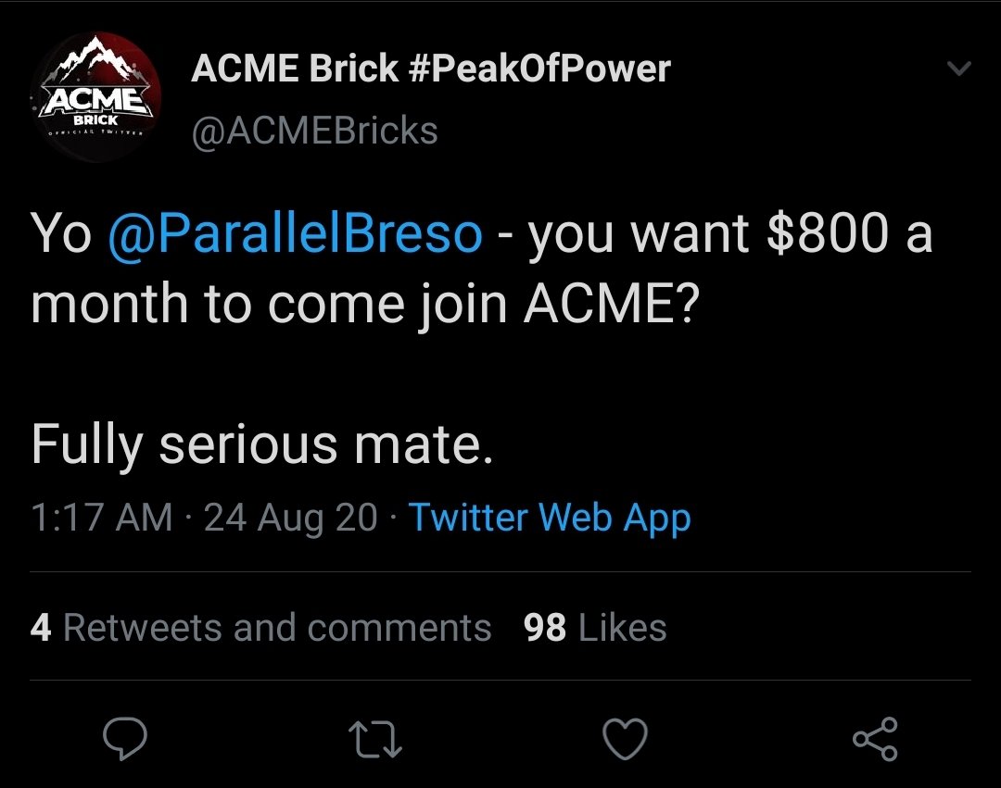Screen dimensions: 1001x788
Task: Expand the tweet options chevron
Action: pyautogui.click(x=961, y=69)
